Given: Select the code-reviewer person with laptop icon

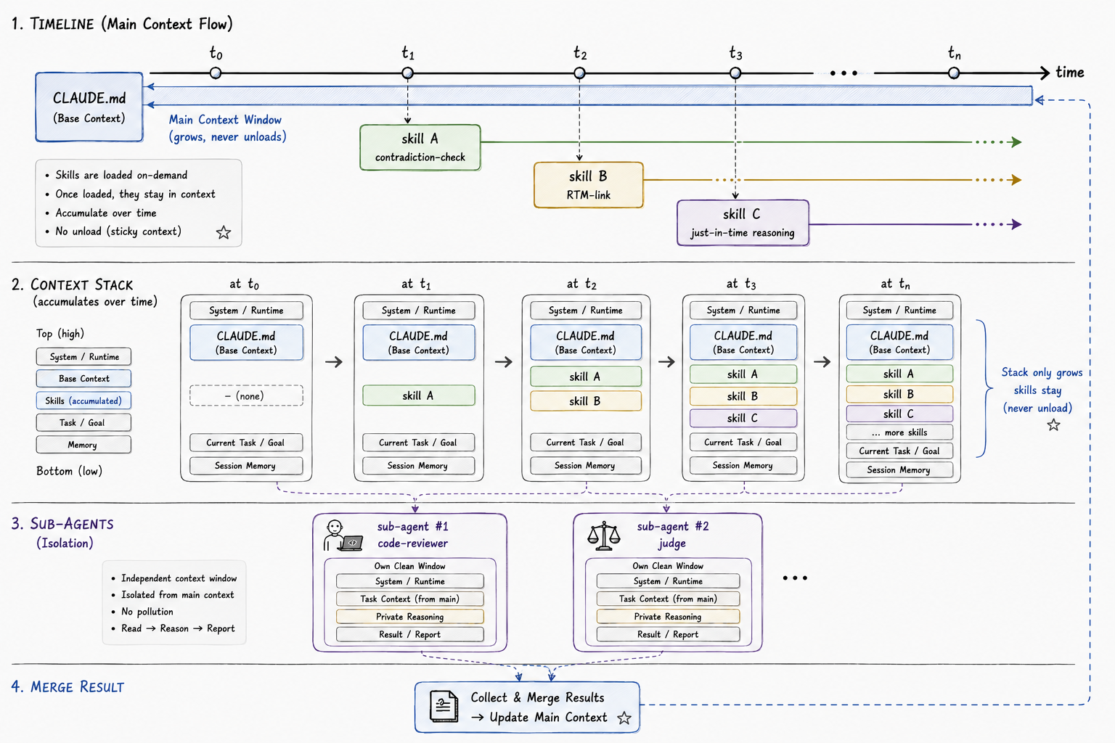Looking at the screenshot, I should (343, 535).
